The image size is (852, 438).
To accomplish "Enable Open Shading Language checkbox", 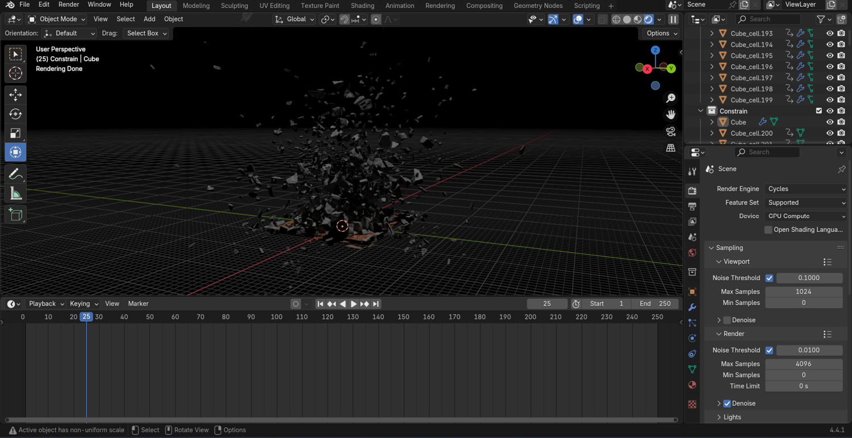I will pos(768,230).
